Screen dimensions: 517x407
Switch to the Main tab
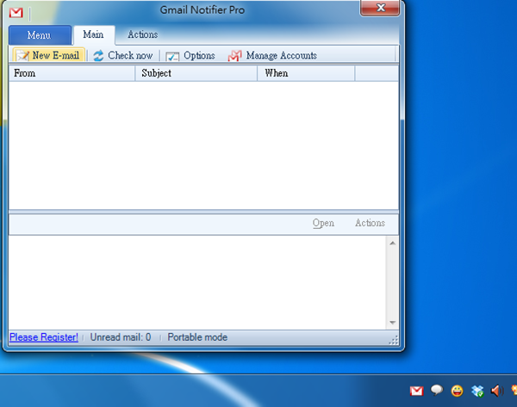point(93,35)
